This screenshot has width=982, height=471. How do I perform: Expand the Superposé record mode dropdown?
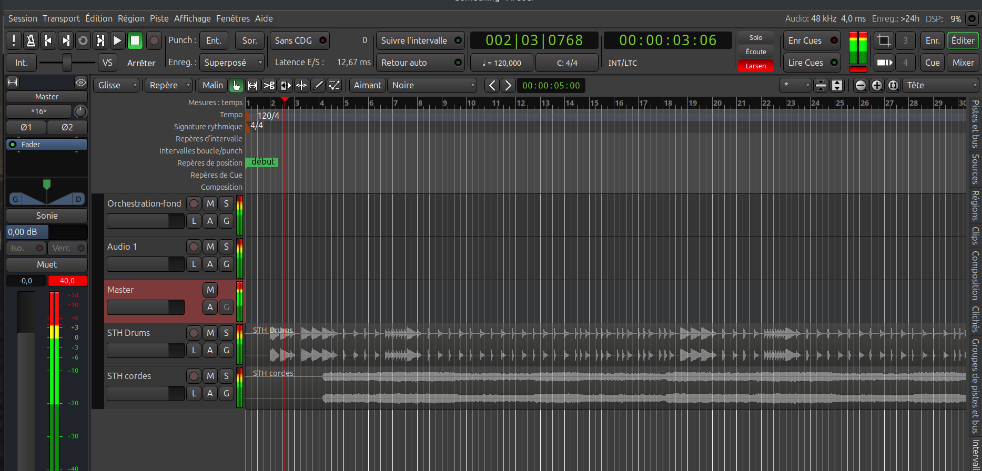232,63
